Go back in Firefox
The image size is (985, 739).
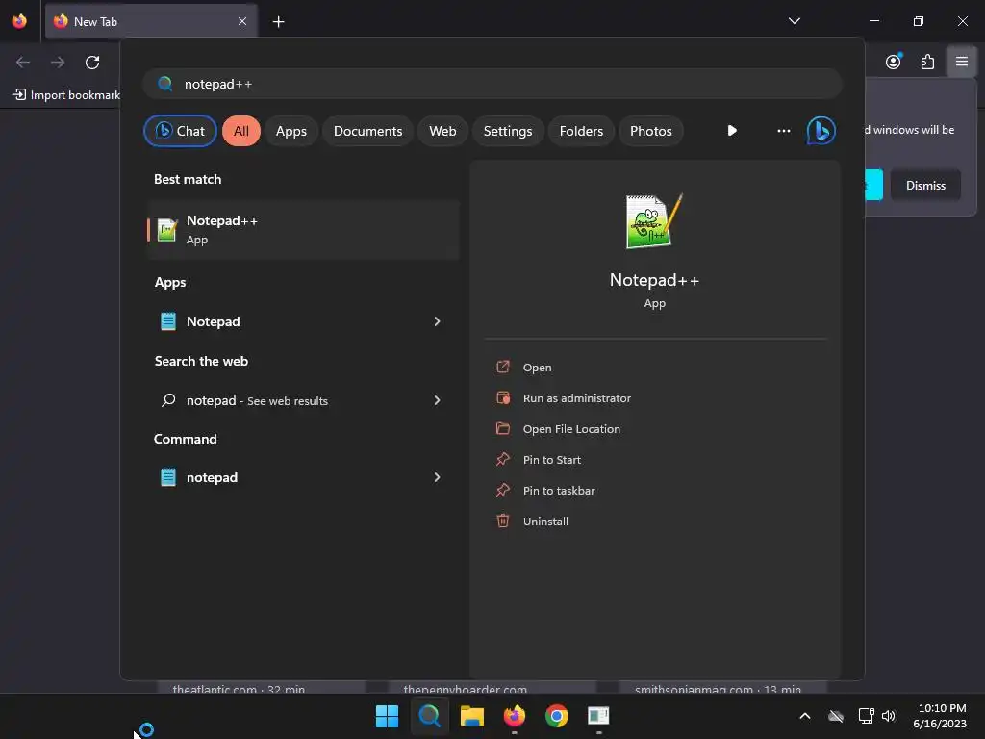23,63
